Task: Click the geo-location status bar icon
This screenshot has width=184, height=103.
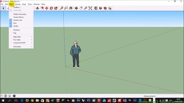Action: point(1,96)
